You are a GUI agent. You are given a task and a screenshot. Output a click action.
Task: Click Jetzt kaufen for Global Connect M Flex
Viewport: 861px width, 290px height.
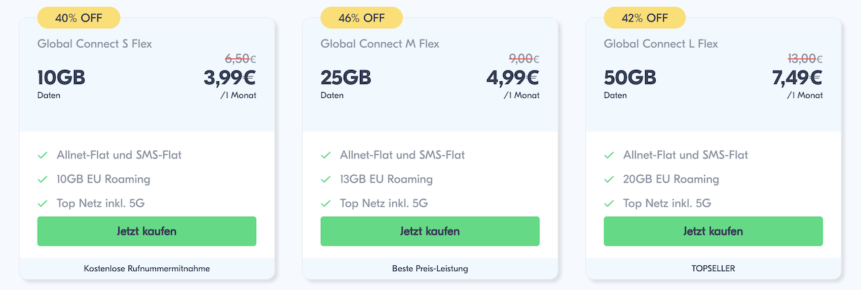tap(430, 231)
